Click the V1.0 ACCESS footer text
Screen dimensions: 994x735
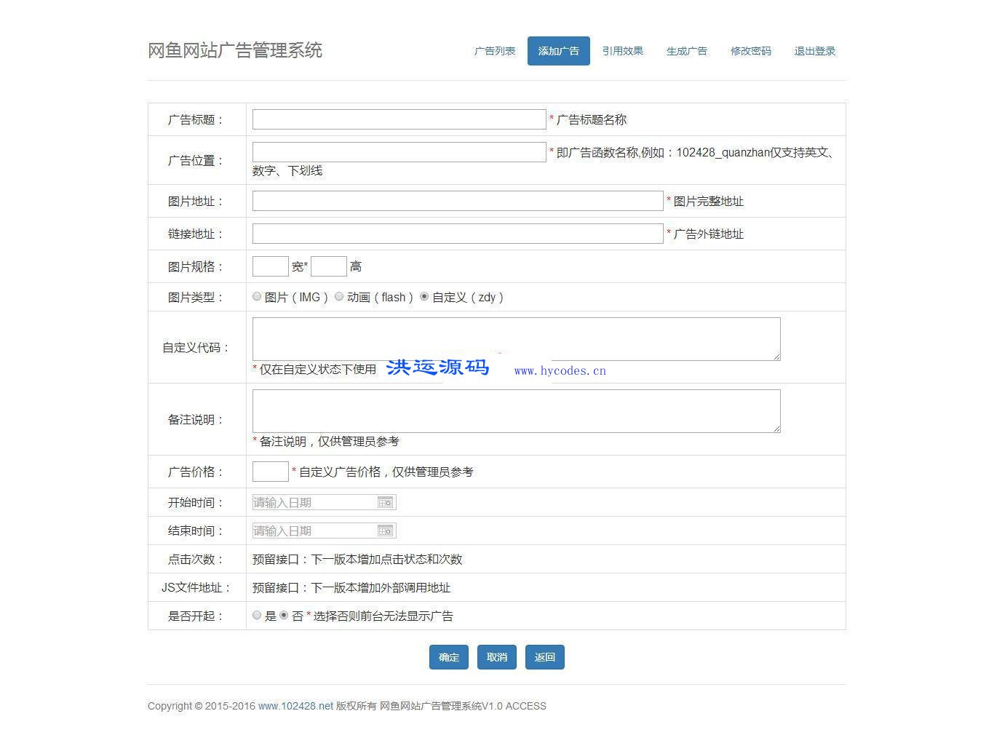coord(514,706)
